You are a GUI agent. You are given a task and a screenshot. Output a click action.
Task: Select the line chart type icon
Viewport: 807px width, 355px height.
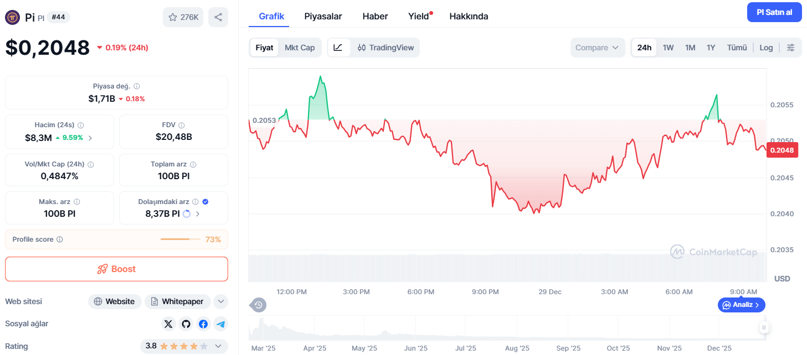click(338, 48)
